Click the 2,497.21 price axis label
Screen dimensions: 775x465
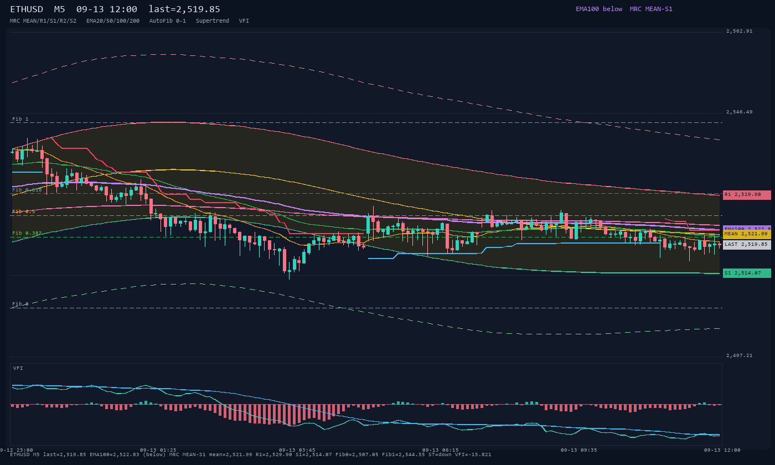[x=739, y=355]
